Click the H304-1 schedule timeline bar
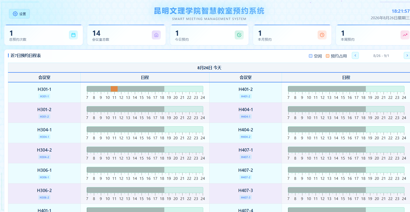Screen dimensions: 410x212 (x=145, y=129)
